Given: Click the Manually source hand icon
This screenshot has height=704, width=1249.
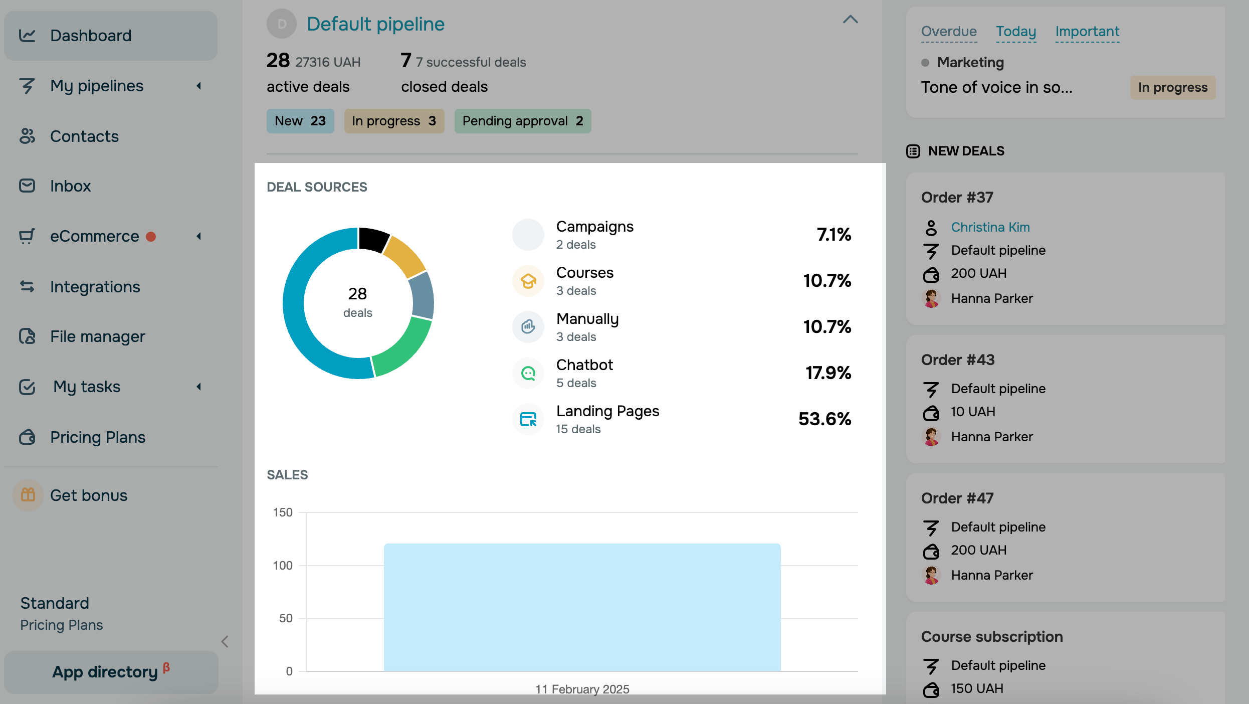Looking at the screenshot, I should 528,327.
